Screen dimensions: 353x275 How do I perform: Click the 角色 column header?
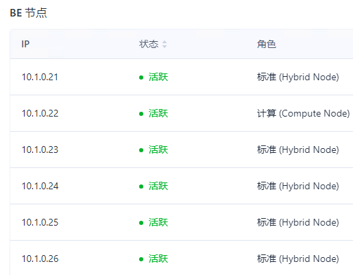(x=267, y=44)
